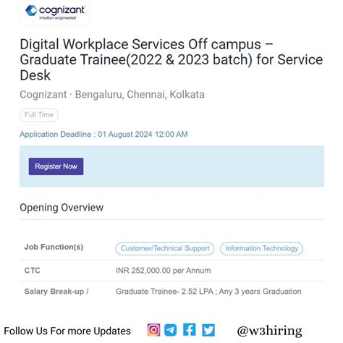The image size is (343, 343).
Task: Click the Bengaluru, Chennai, Kolkata location text
Action: coord(140,95)
